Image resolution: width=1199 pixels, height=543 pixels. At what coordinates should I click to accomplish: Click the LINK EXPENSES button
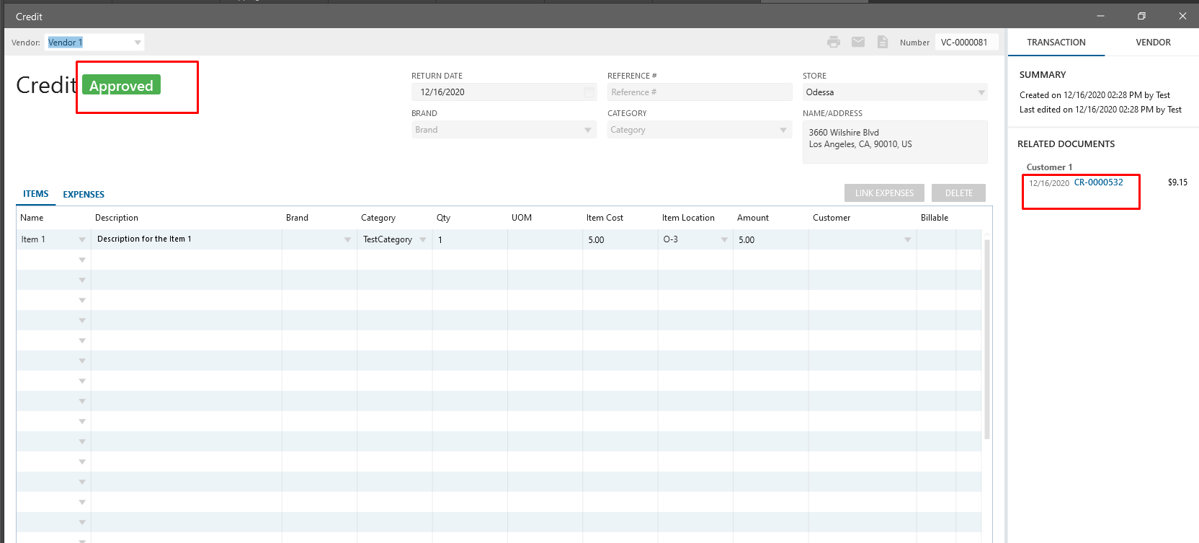[884, 193]
